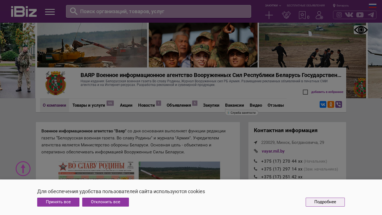The width and height of the screenshot is (382, 215).
Task: Open the Отзывы tab
Action: coord(276,105)
